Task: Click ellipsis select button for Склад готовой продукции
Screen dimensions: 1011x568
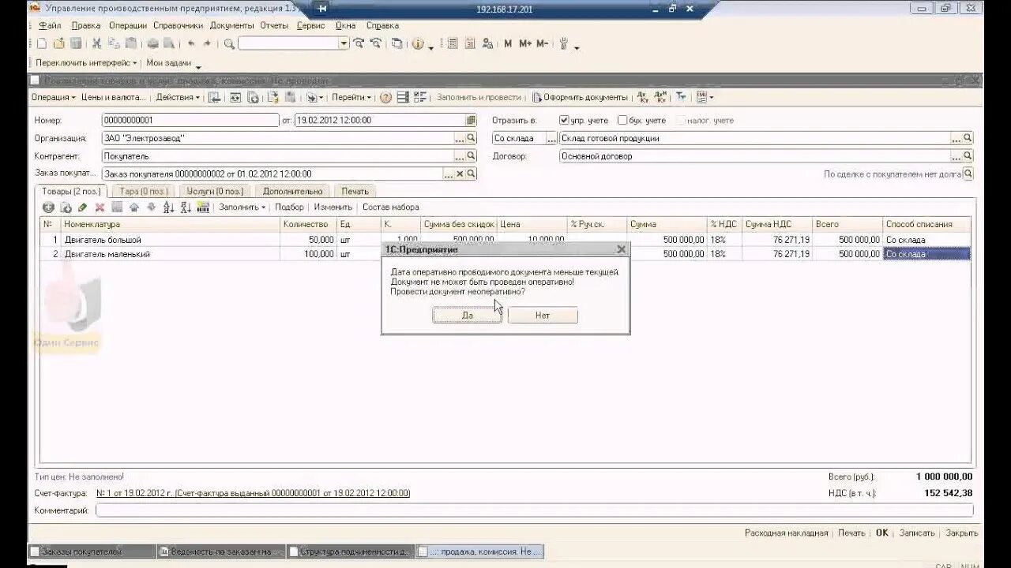Action: coord(957,138)
